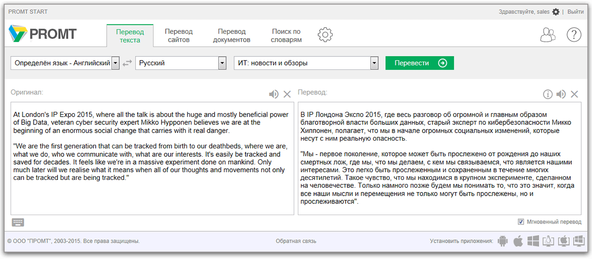
Task: Clear the original text
Action: pos(287,94)
